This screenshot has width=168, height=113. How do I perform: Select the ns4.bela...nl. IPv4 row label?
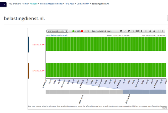tap(39, 71)
